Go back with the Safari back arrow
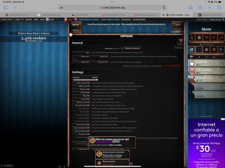This screenshot has width=225, height=168. click(x=15, y=8)
